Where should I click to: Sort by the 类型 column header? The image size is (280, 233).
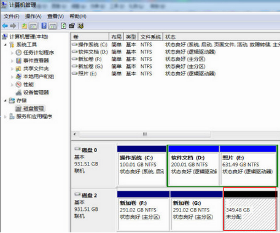[x=131, y=37]
